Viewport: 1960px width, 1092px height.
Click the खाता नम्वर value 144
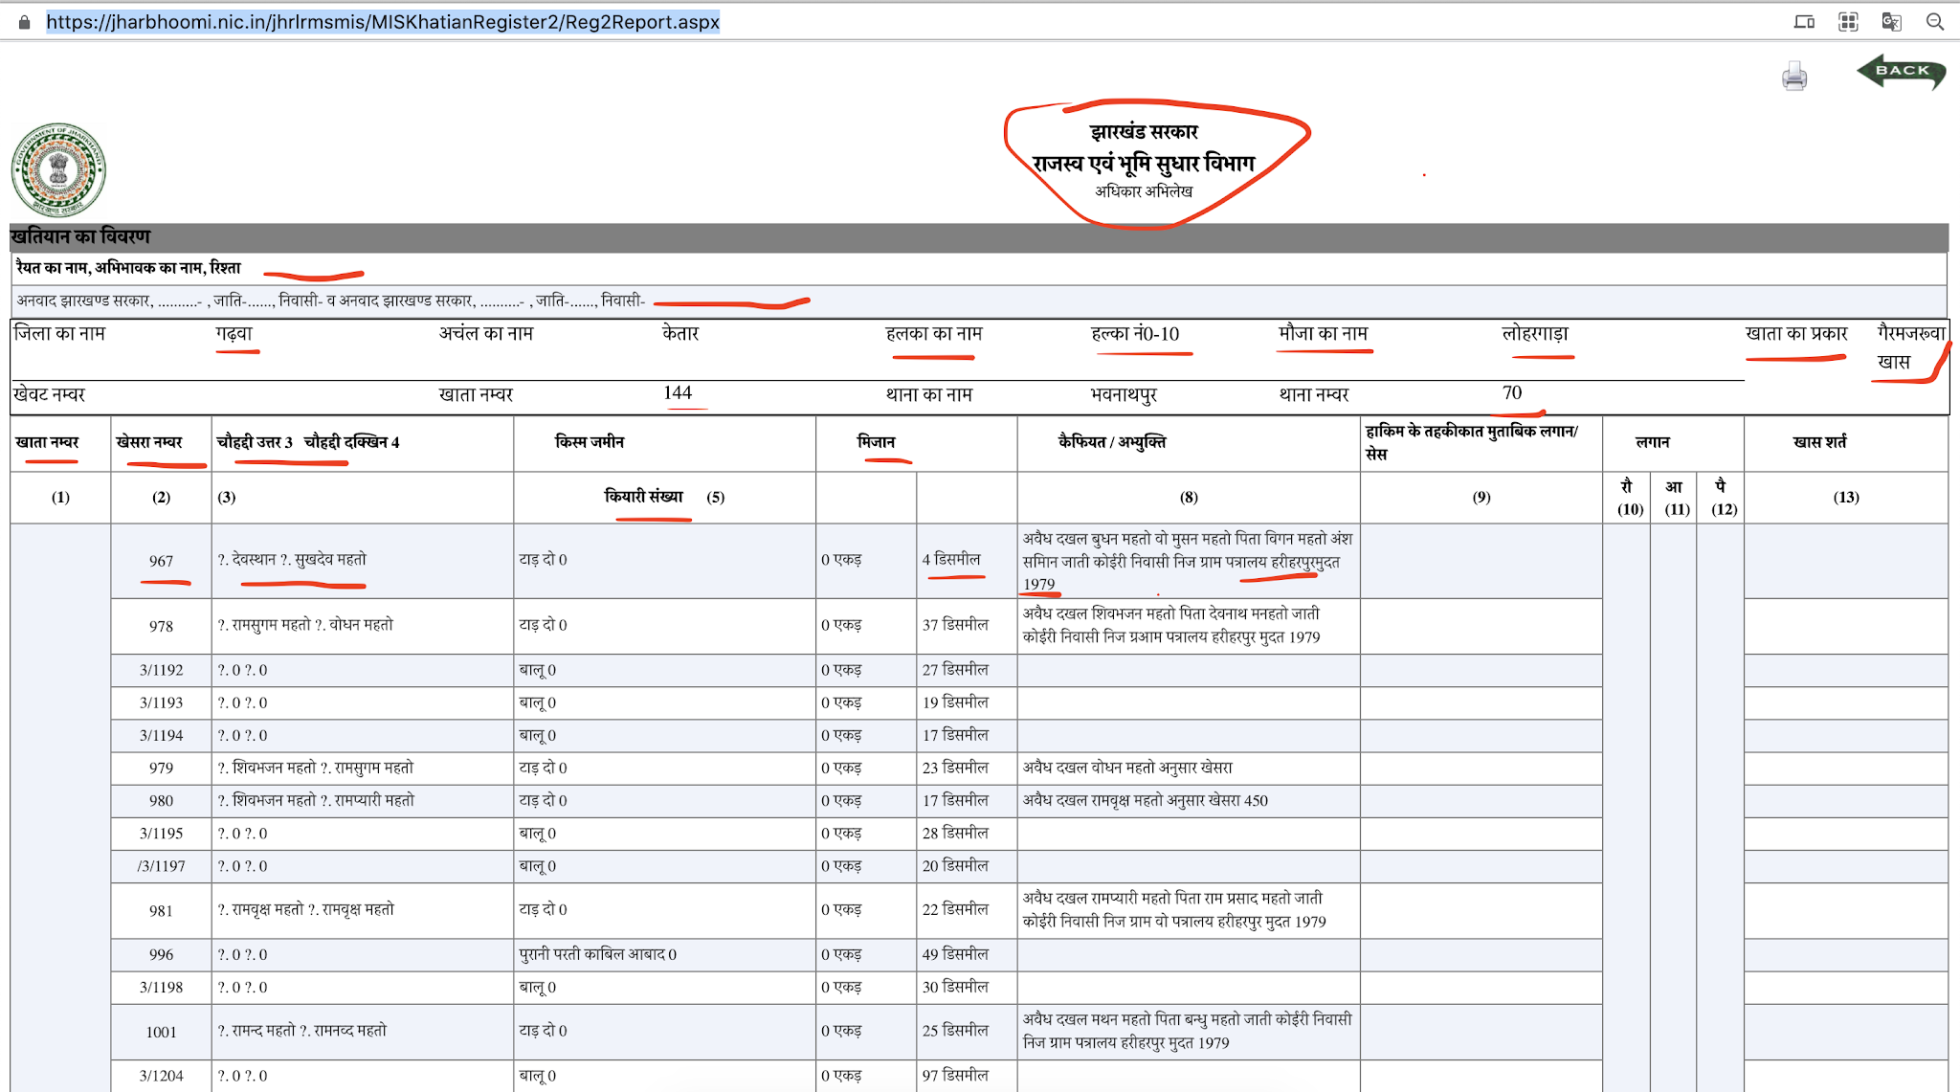point(678,393)
